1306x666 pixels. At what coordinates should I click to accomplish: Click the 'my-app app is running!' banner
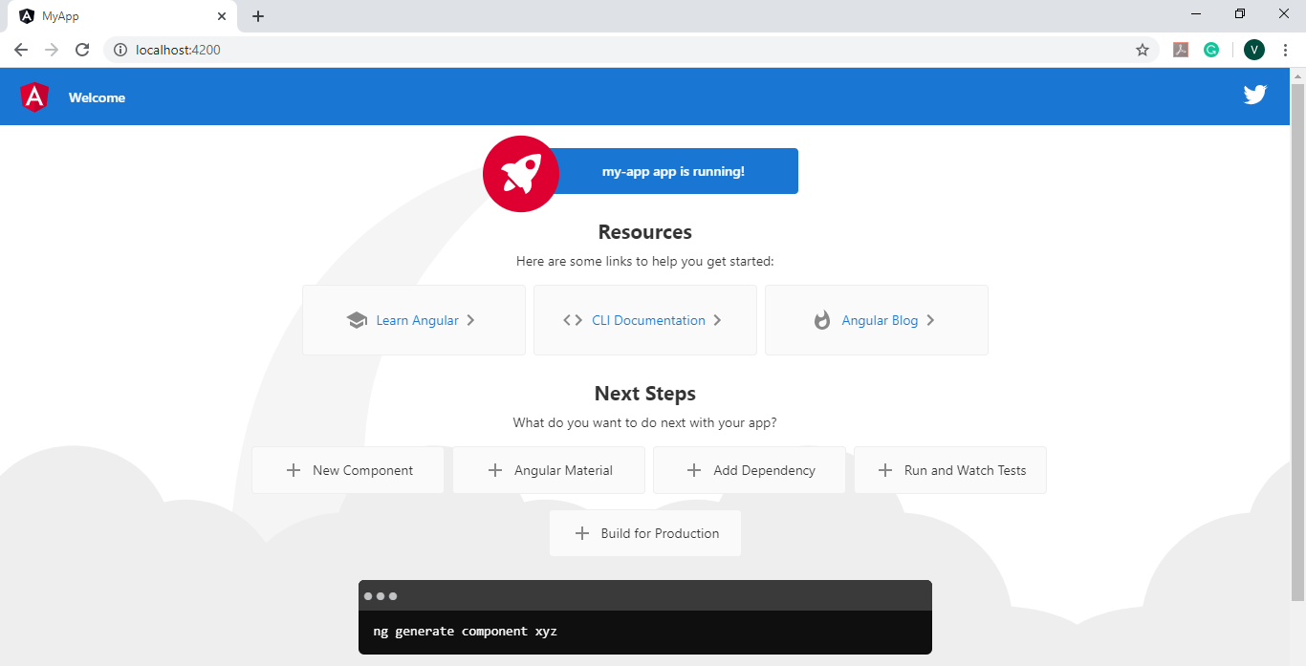[x=673, y=171]
